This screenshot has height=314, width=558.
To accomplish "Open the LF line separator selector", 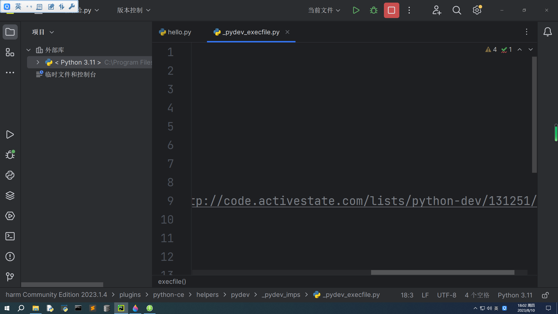I will pyautogui.click(x=425, y=295).
